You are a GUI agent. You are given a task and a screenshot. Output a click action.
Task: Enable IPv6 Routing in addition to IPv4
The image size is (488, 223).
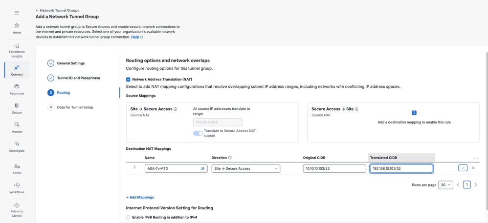pyautogui.click(x=128, y=218)
